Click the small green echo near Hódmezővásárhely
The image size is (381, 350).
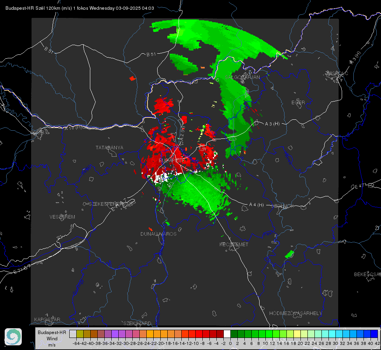[290, 254]
